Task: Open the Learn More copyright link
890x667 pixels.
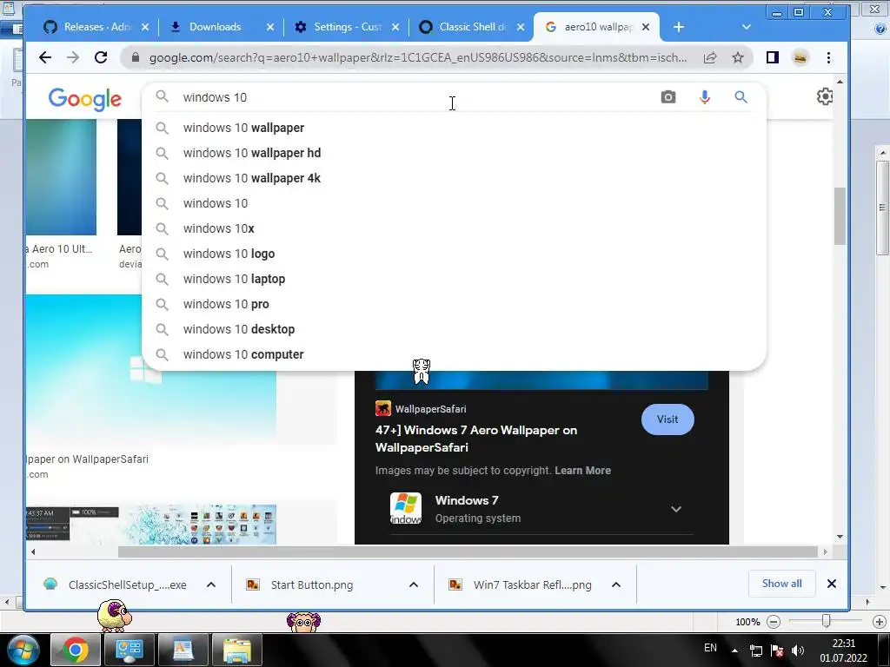Action: [x=582, y=470]
